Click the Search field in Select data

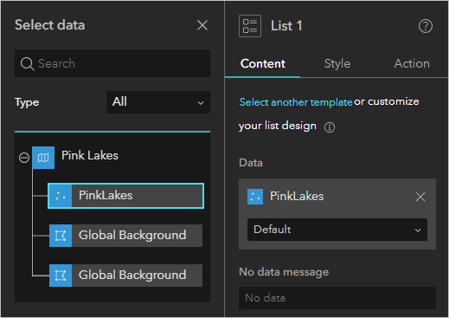112,63
